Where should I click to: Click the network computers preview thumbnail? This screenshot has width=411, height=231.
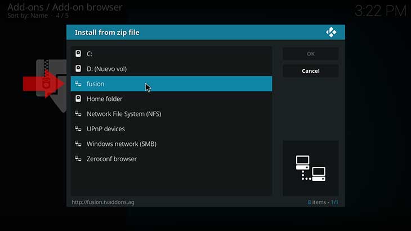tap(311, 168)
